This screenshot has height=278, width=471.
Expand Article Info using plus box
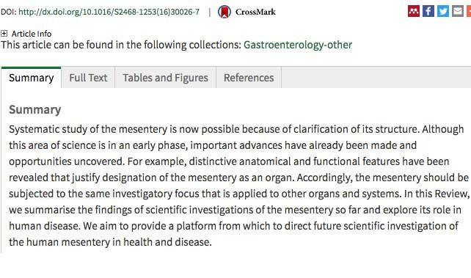pos(4,33)
